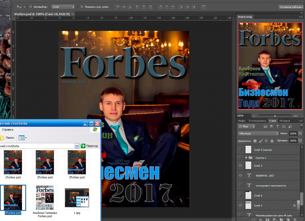
Task: Click the navigator zoom slider handle
Action: click(x=275, y=116)
